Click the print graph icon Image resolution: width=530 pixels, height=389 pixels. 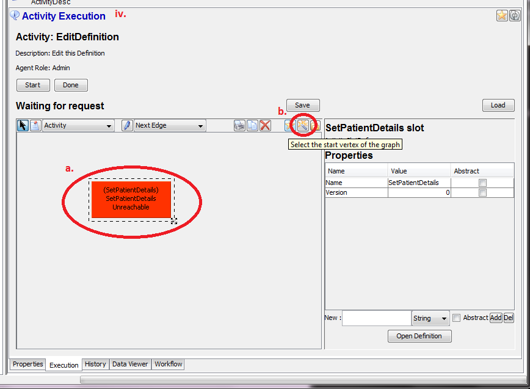coord(239,126)
